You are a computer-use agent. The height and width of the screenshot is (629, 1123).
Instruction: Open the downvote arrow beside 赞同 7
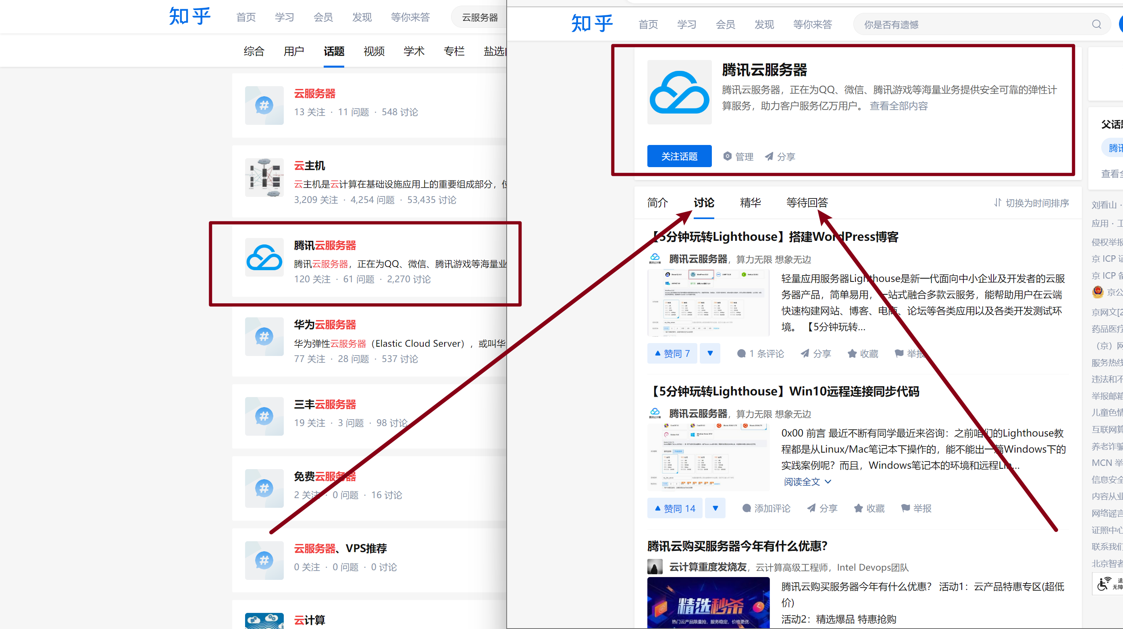click(710, 353)
